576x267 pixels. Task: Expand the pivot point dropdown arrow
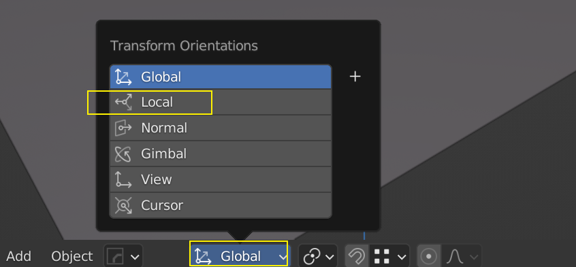(330, 257)
